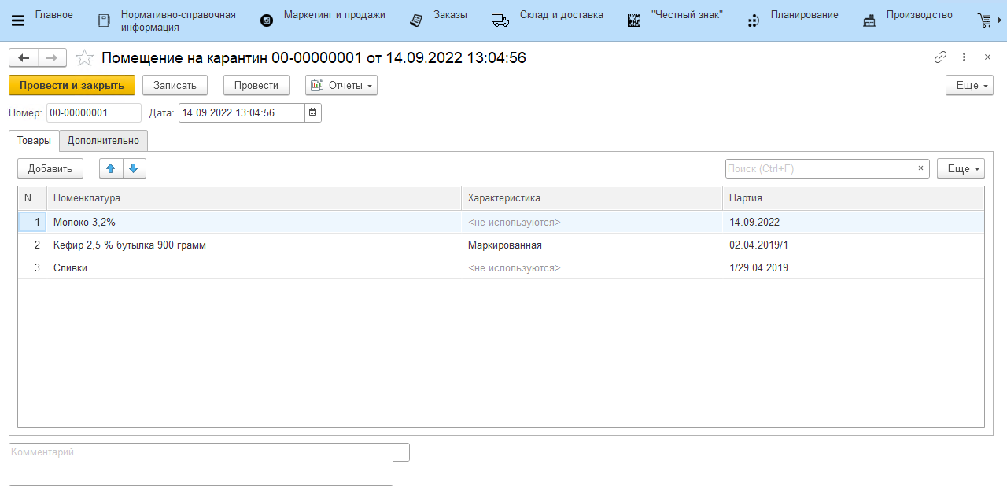Switch to the Дополнительно tab

103,141
